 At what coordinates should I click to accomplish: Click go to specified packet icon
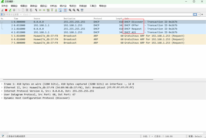(48, 10)
